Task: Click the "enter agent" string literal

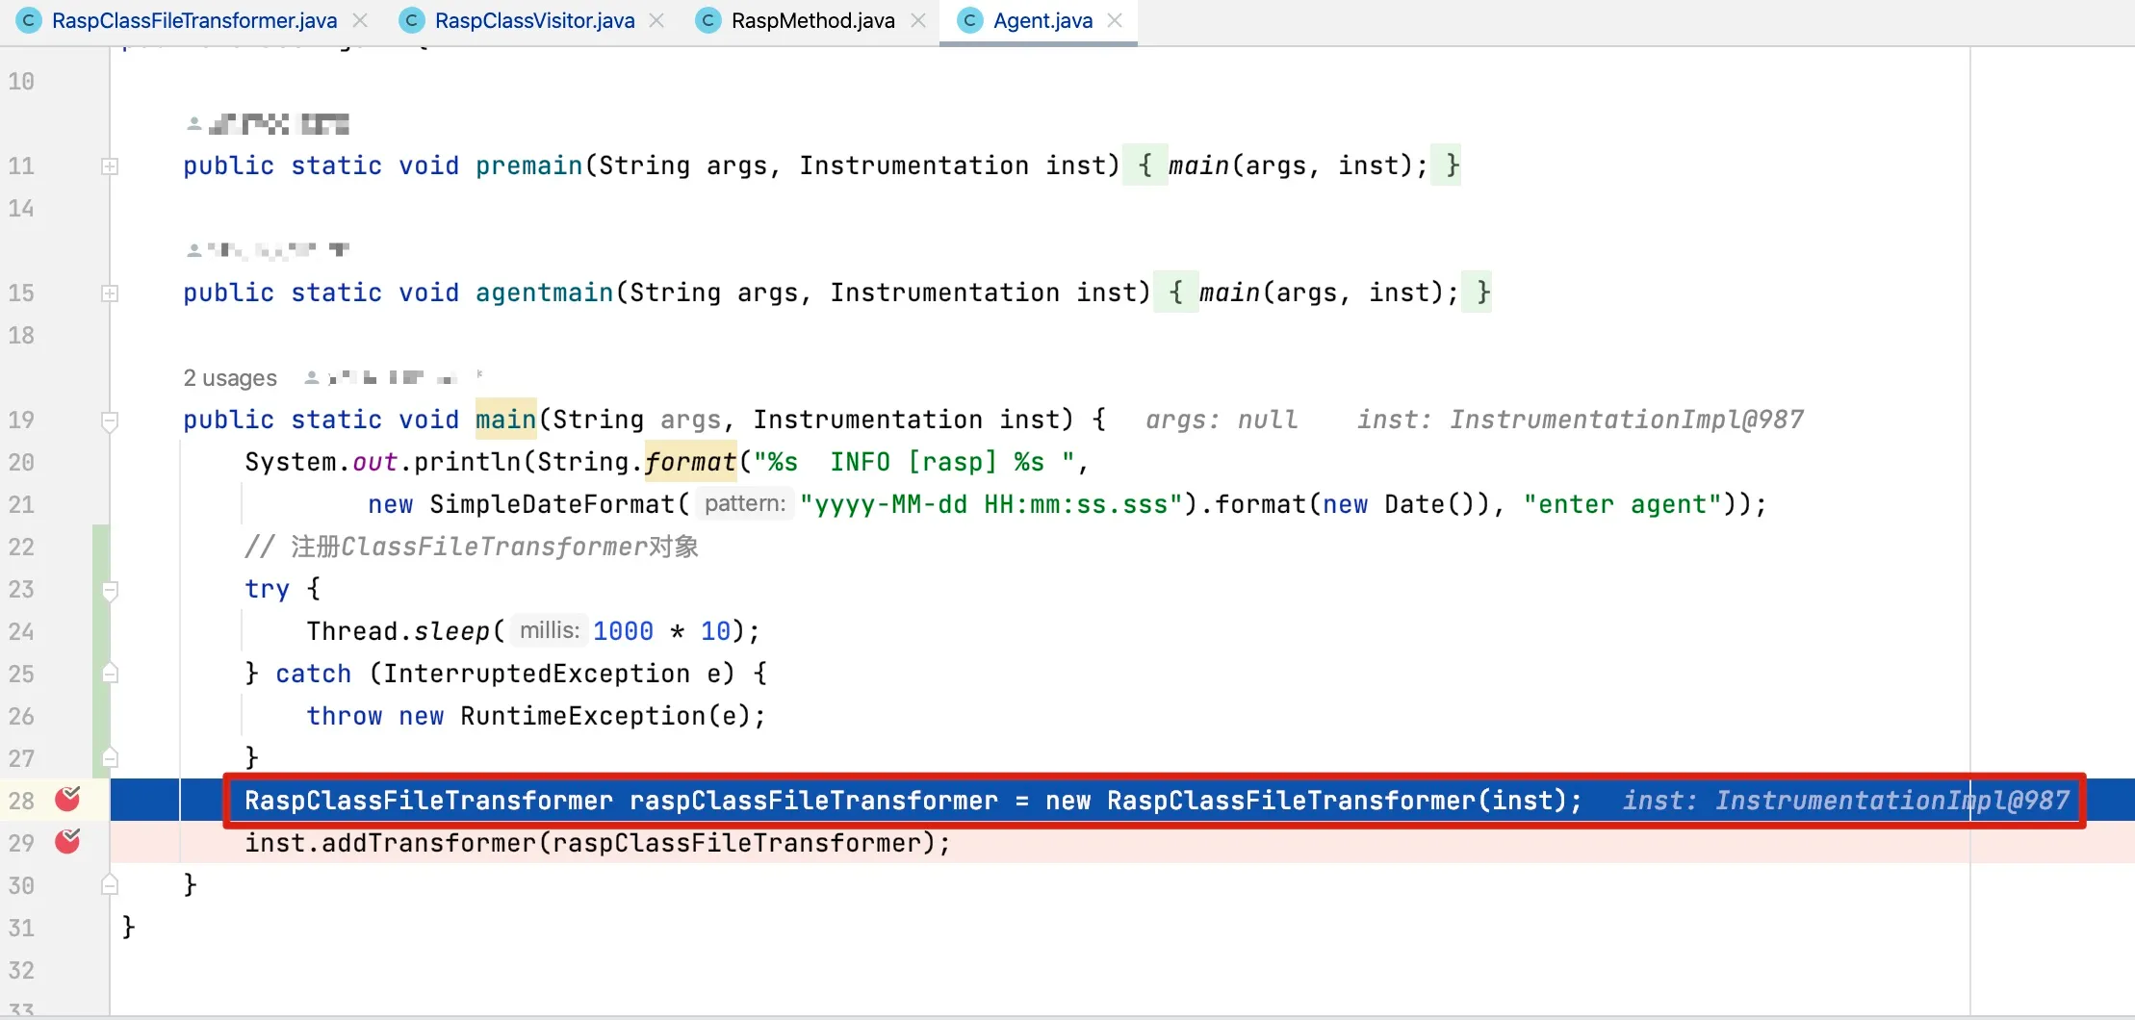Action: tap(1623, 504)
